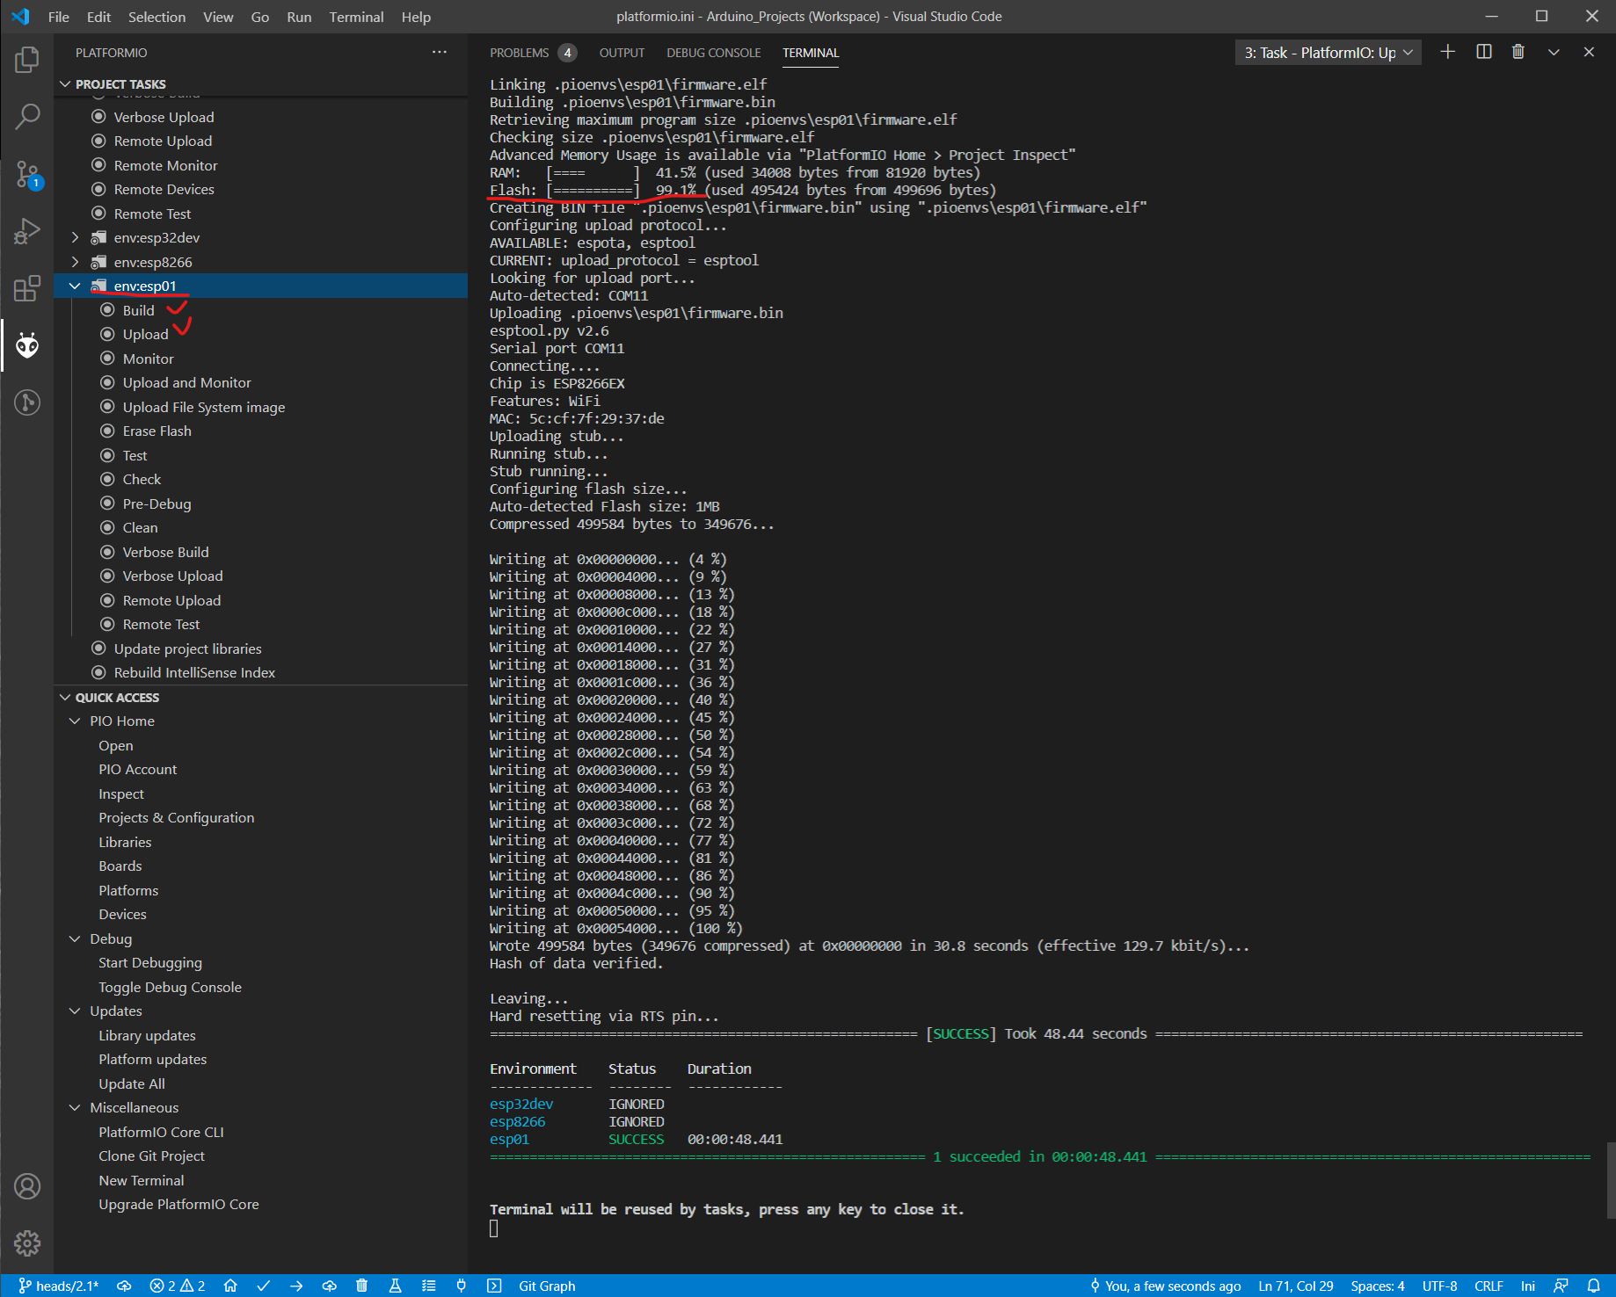Click the feedback icon in status bar
The width and height of the screenshot is (1616, 1297).
pyautogui.click(x=1561, y=1286)
